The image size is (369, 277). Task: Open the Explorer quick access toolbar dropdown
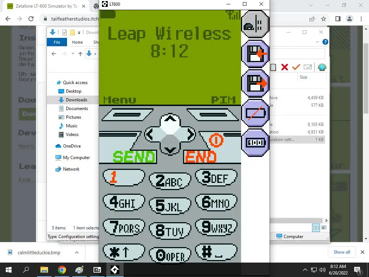coord(79,32)
